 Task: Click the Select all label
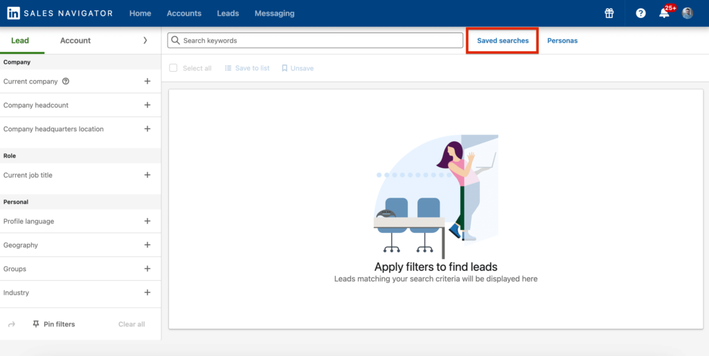(197, 68)
